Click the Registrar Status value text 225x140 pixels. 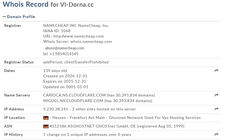point(76,62)
